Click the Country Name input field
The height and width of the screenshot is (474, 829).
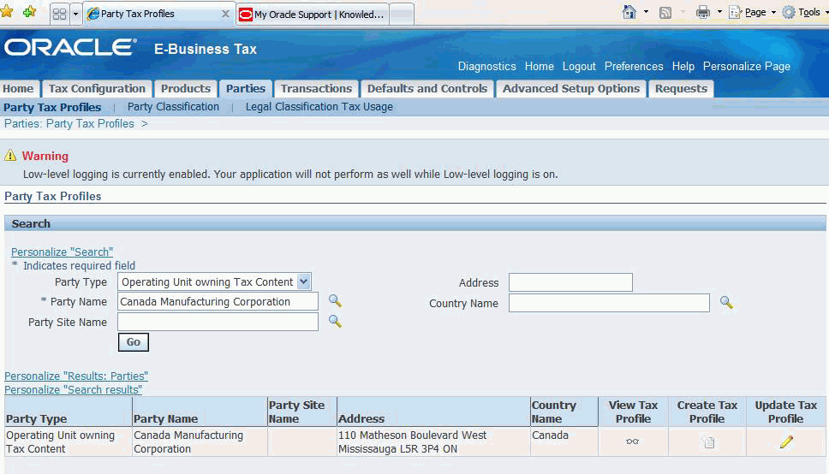point(609,303)
